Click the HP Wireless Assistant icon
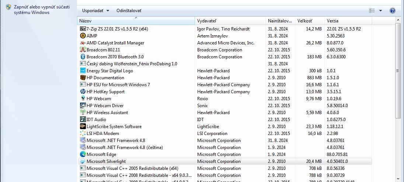Image resolution: width=404 pixels, height=182 pixels. 83,113
